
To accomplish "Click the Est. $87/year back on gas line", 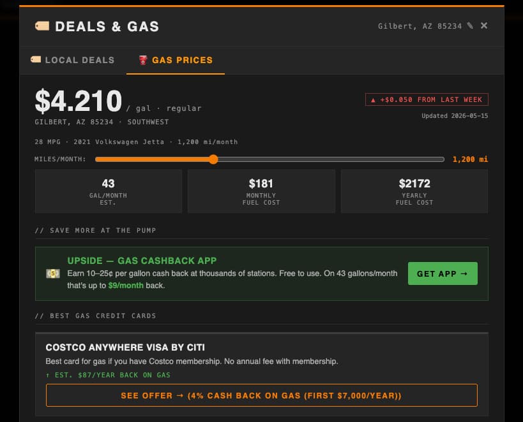I will 108,375.
